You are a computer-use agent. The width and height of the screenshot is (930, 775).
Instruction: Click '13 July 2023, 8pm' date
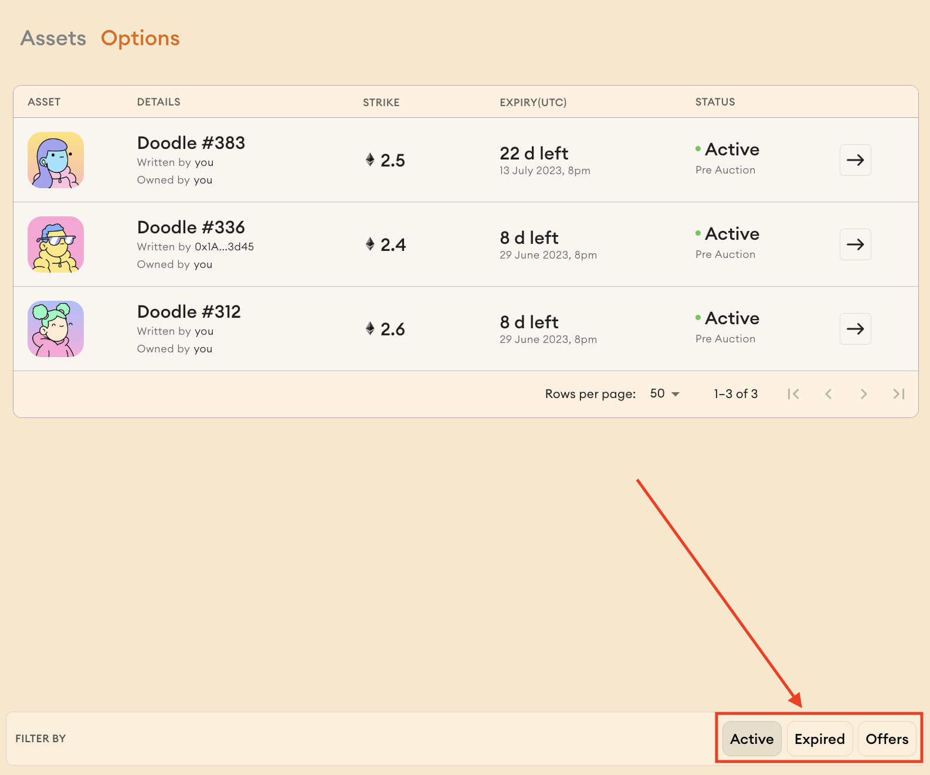click(x=545, y=171)
